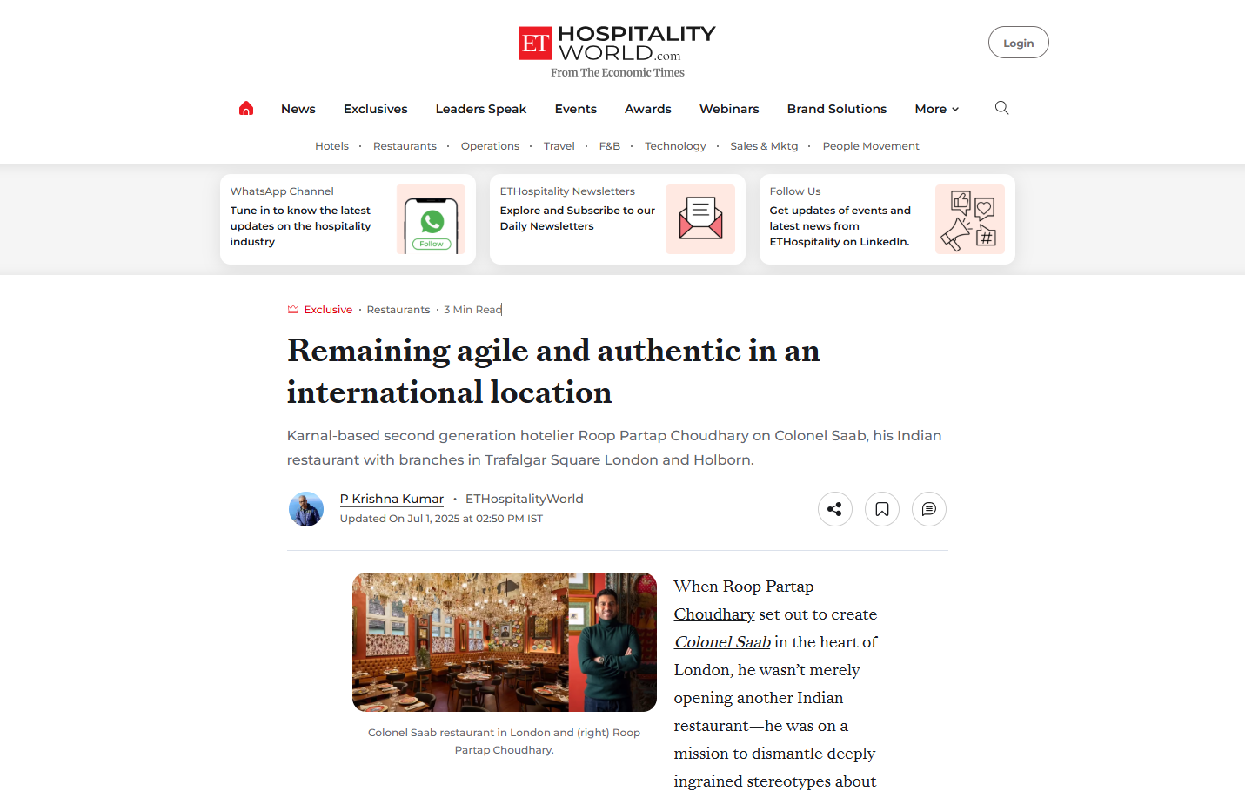Image resolution: width=1245 pixels, height=798 pixels.
Task: Expand the More dropdown menu
Action: pos(937,109)
